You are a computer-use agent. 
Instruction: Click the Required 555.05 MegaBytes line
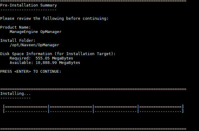(x=42, y=58)
